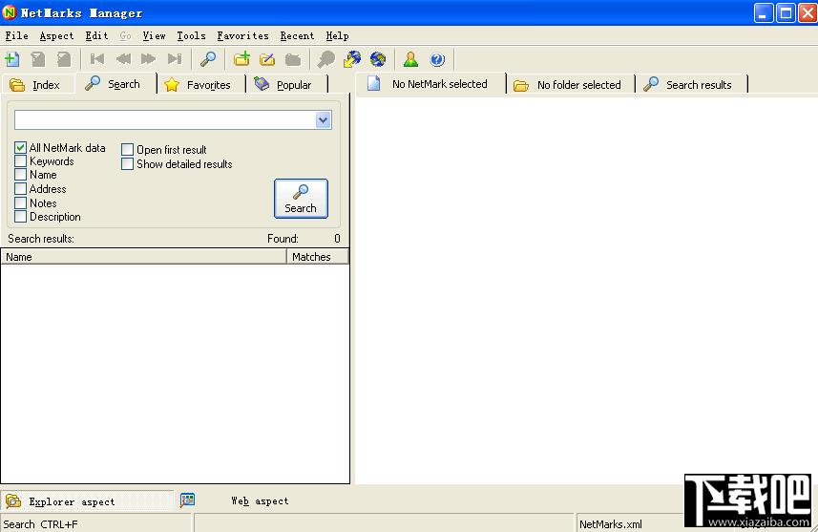Switch to the Favorites tab
The width and height of the screenshot is (818, 532).
click(200, 85)
